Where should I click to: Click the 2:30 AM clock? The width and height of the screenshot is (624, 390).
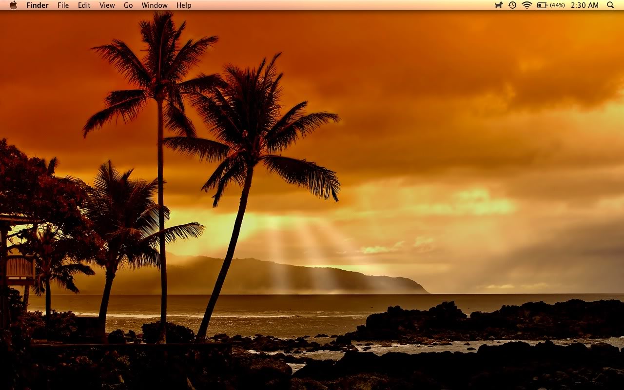(x=585, y=5)
